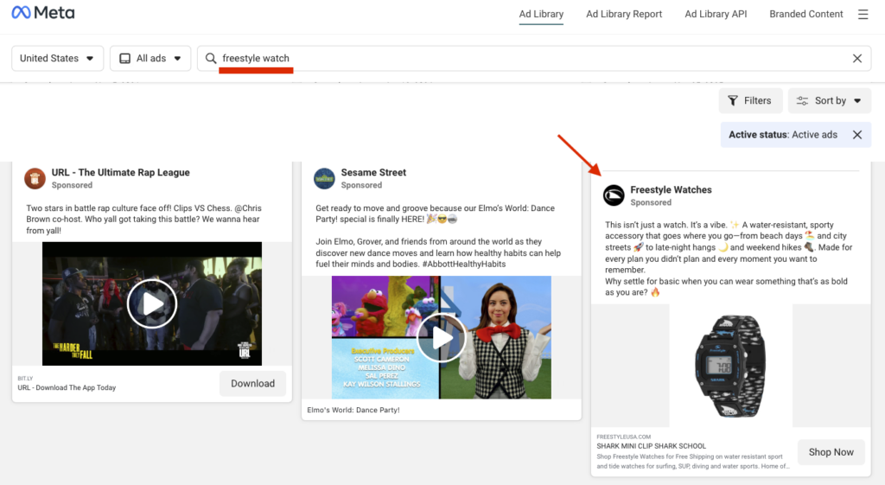The height and width of the screenshot is (485, 885).
Task: Click the search magnifier icon
Action: click(211, 59)
